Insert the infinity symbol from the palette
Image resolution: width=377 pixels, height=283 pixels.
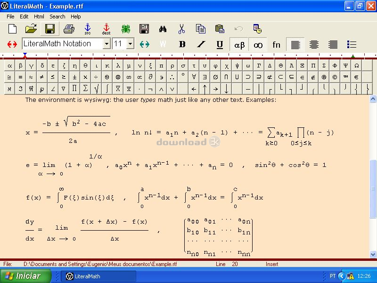click(129, 77)
